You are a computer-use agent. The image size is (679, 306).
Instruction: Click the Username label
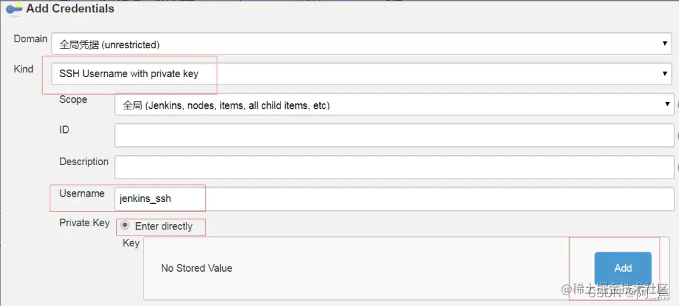[82, 193]
